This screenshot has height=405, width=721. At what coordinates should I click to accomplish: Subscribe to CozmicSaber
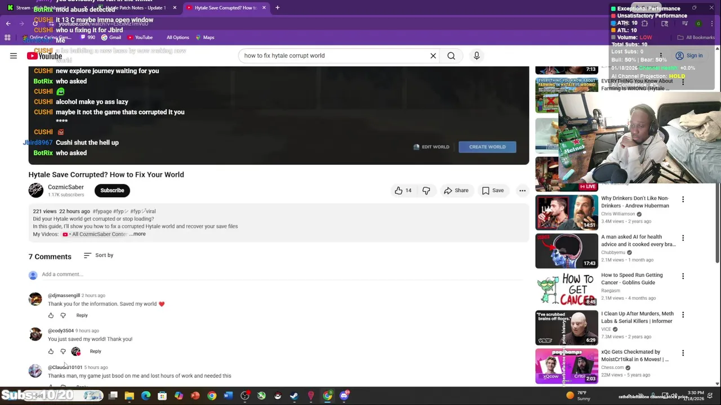112,190
